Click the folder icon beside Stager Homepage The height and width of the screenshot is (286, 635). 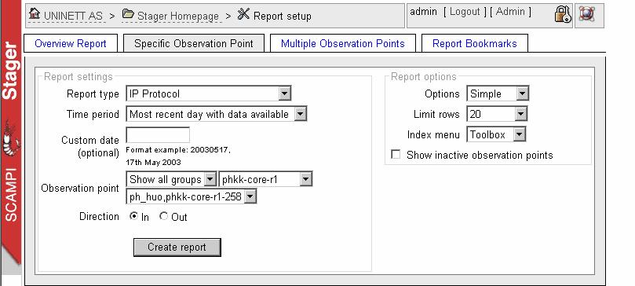point(128,14)
